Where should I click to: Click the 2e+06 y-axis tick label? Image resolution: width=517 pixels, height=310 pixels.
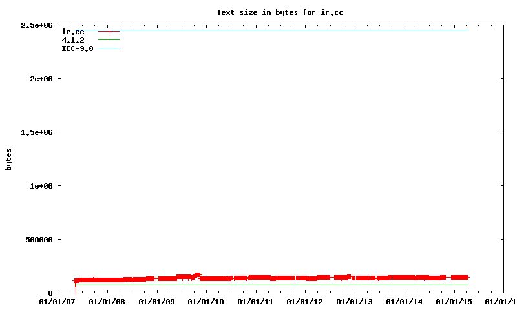tap(39, 79)
